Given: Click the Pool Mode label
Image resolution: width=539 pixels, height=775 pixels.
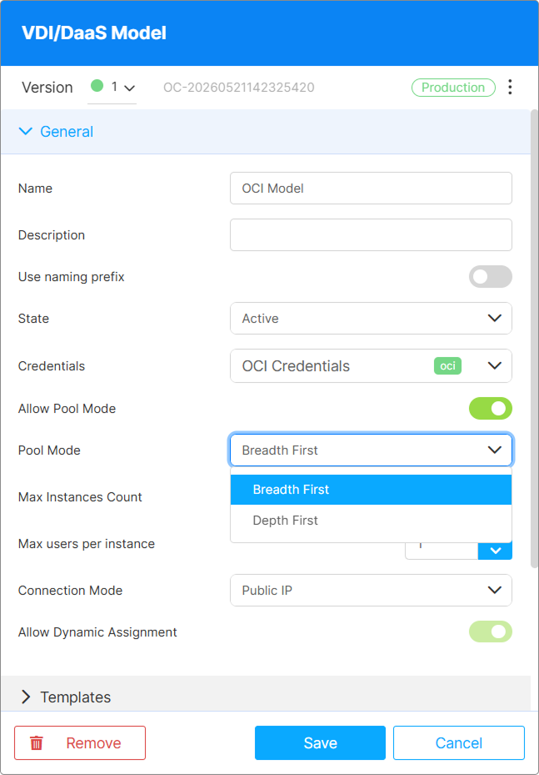Looking at the screenshot, I should point(49,450).
